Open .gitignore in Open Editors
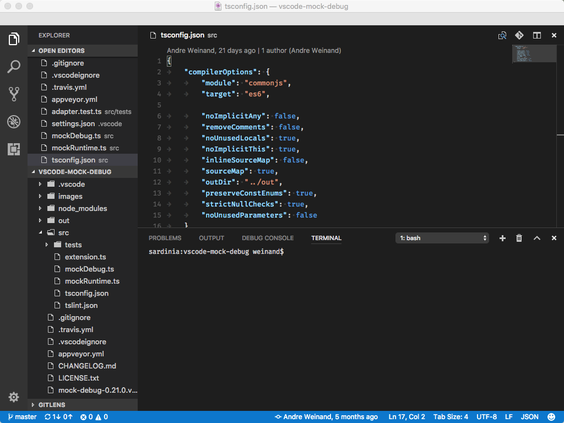This screenshot has width=564, height=423. (x=83, y=63)
